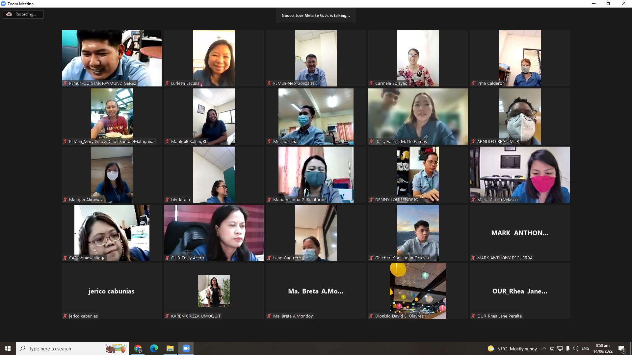632x355 pixels.
Task: Click the taskbar search box
Action: point(72,348)
